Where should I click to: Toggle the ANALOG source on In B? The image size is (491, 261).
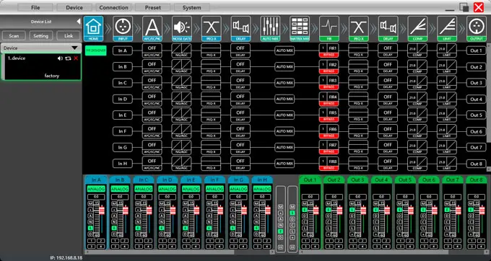[x=120, y=189]
